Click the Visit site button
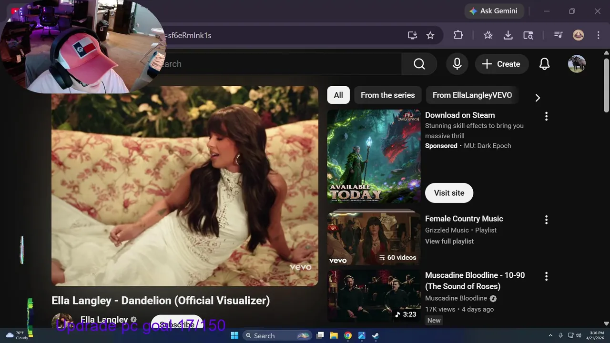Viewport: 610px width, 343px height. click(449, 193)
